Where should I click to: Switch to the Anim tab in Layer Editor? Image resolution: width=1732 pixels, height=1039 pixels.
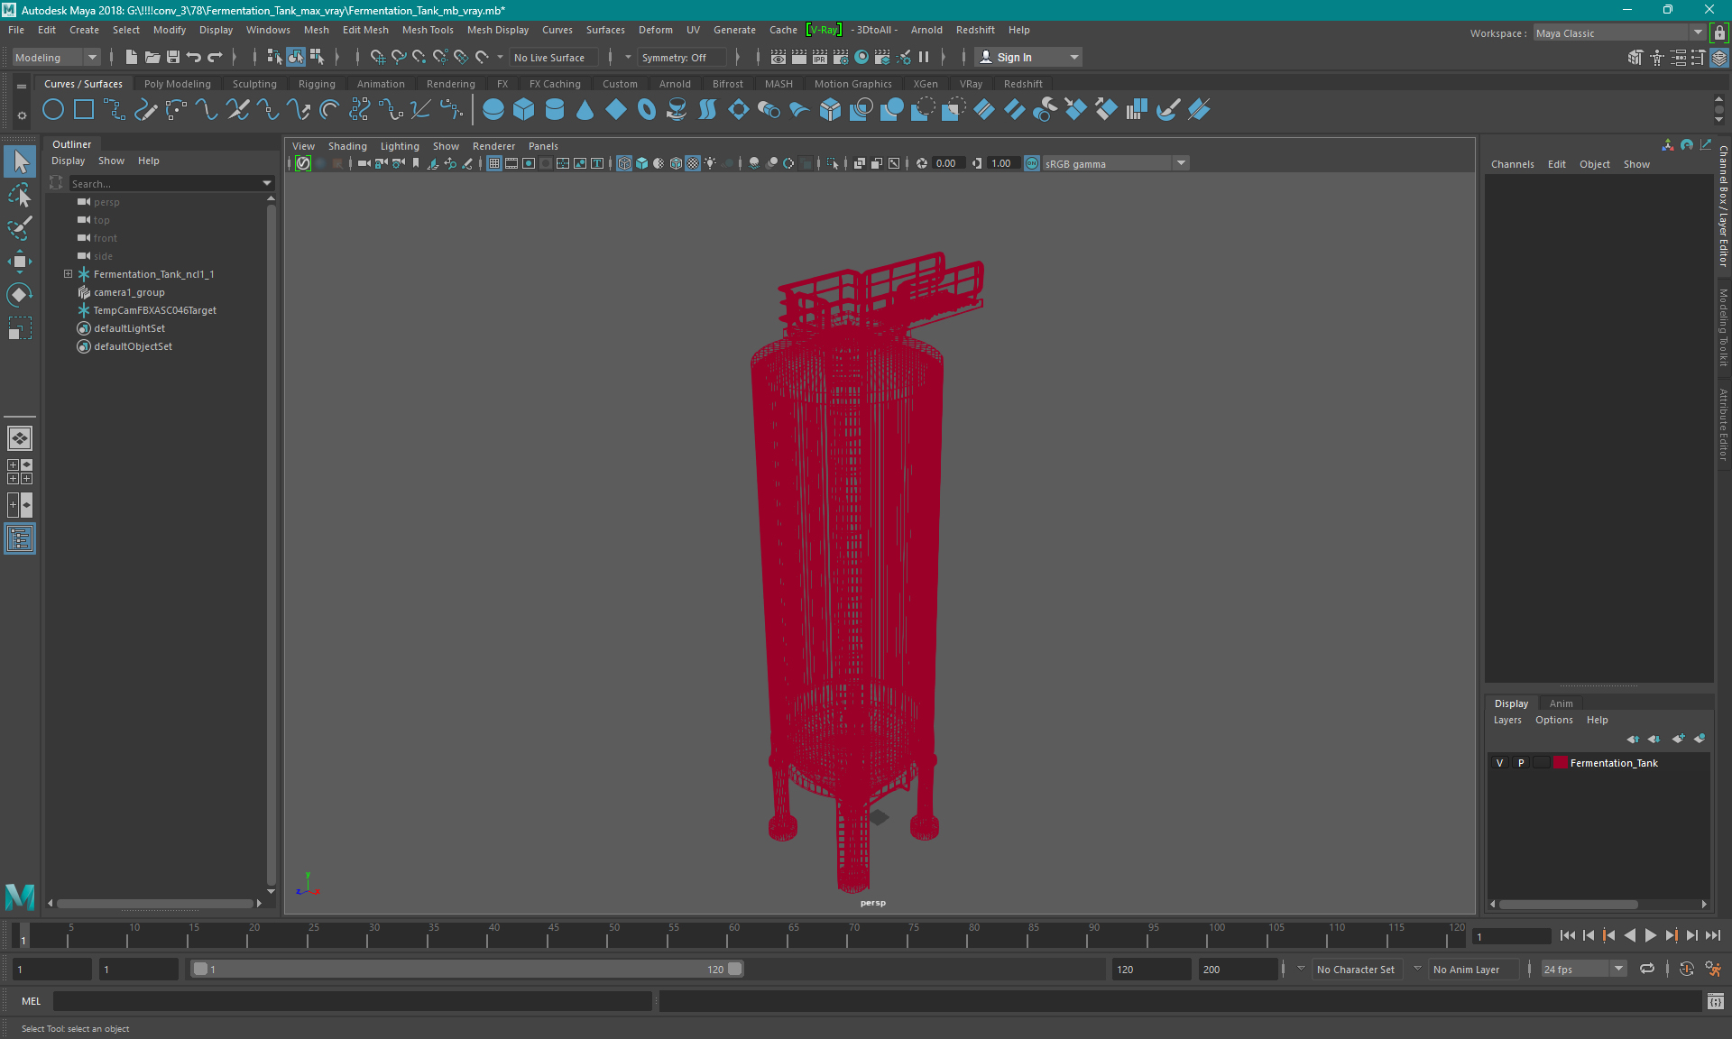[1561, 703]
